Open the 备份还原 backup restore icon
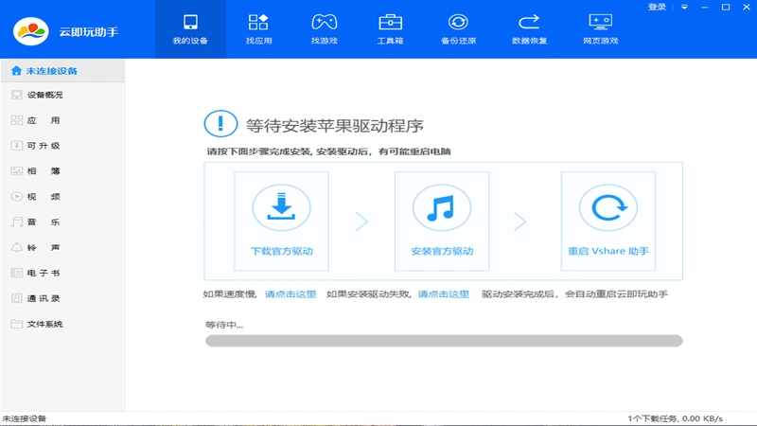757x426 pixels. click(x=458, y=22)
